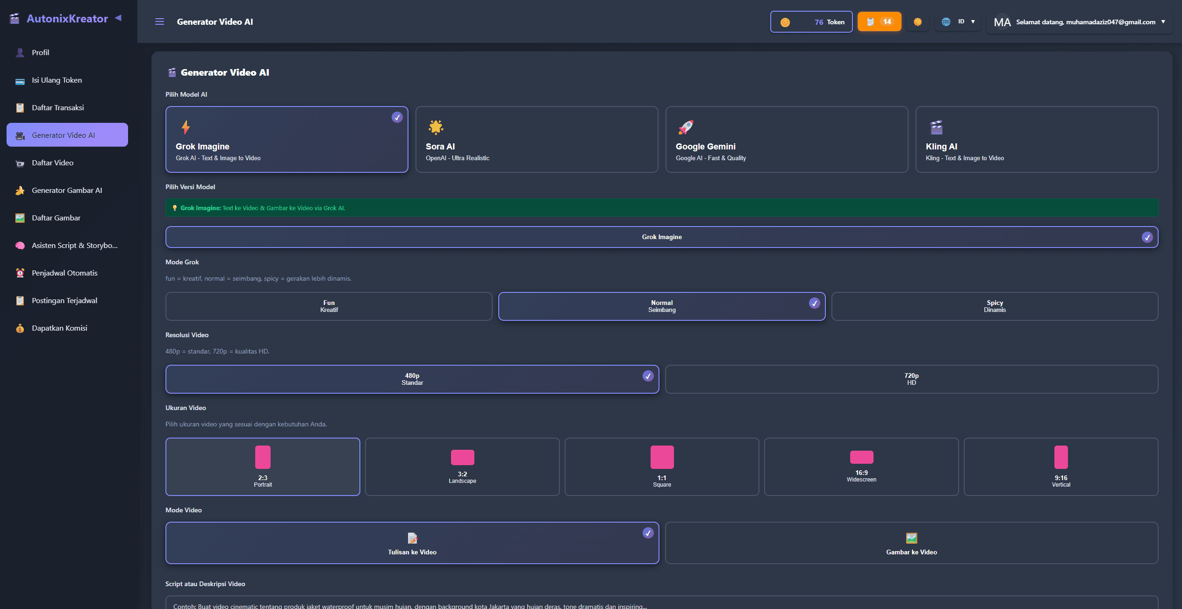Pick 1:1 Square video size
This screenshot has height=609, width=1182.
662,467
